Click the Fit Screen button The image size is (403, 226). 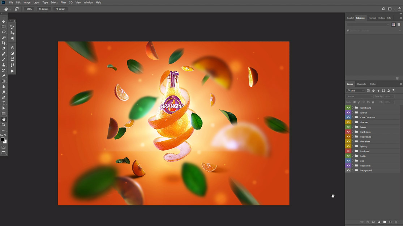tap(44, 9)
